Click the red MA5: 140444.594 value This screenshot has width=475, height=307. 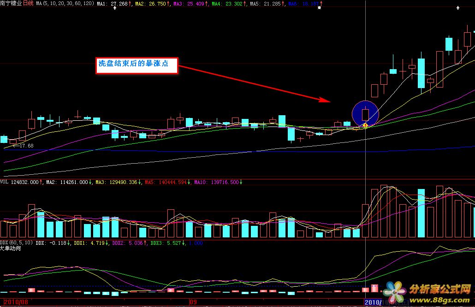tap(167, 182)
